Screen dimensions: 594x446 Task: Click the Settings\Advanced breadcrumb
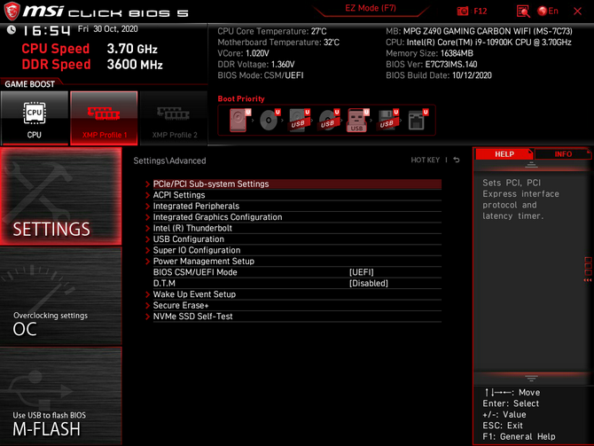tap(169, 160)
